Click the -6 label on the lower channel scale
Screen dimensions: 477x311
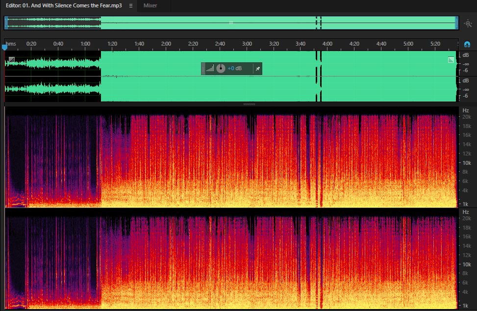[465, 96]
